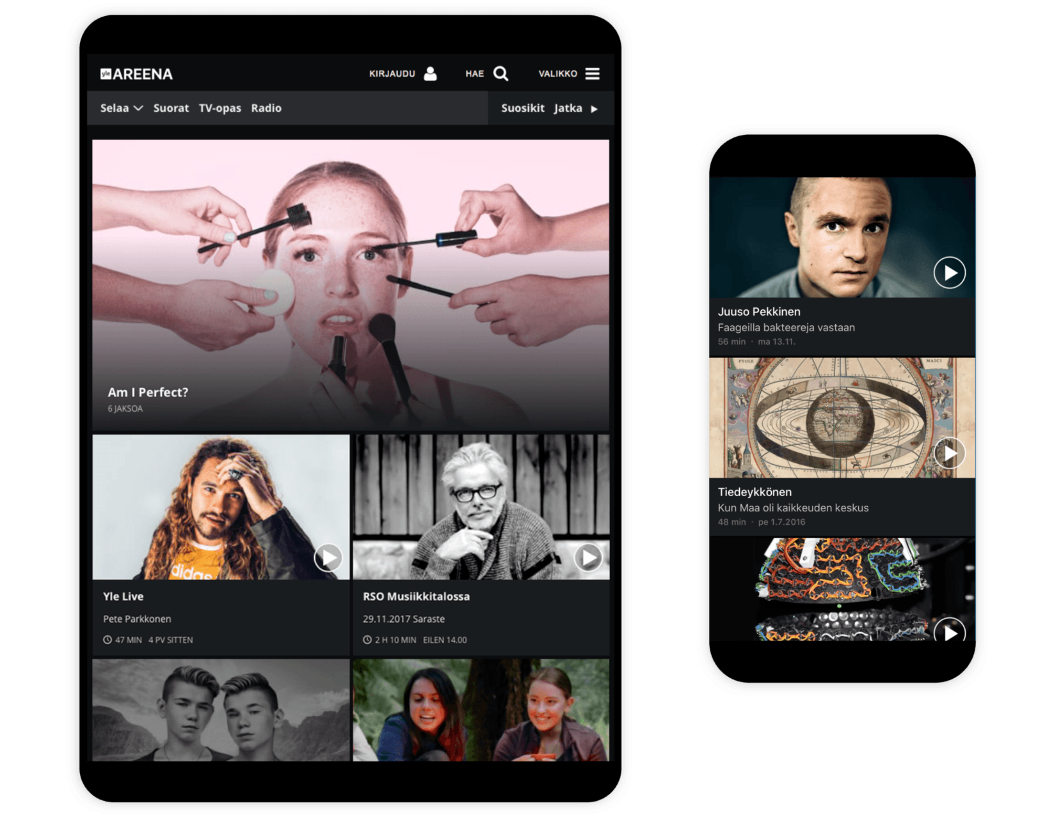The image size is (1054, 831).
Task: Switch to the TV-opas section
Action: (x=220, y=108)
